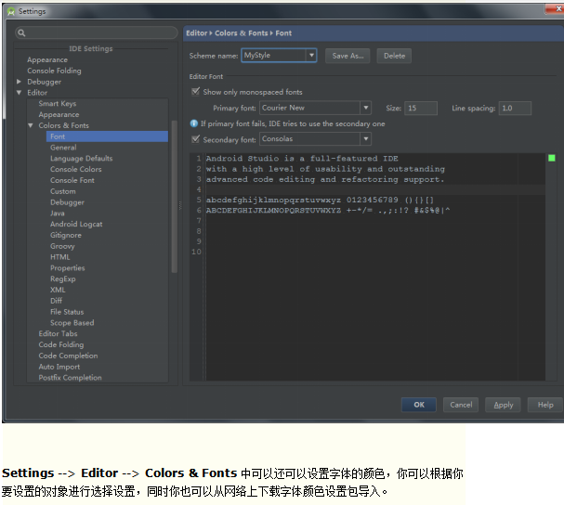Viewport: 564px width, 505px height.
Task: Expand the Debugger tree node
Action: click(19, 82)
